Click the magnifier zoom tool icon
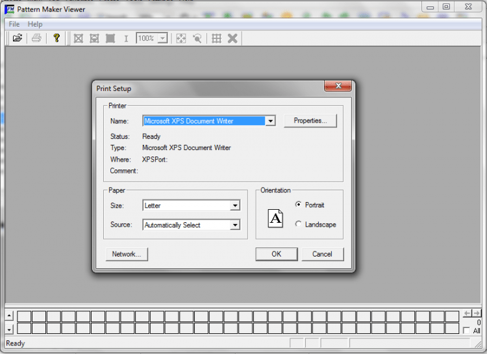Screen dimensions: 487x354 click(x=197, y=38)
